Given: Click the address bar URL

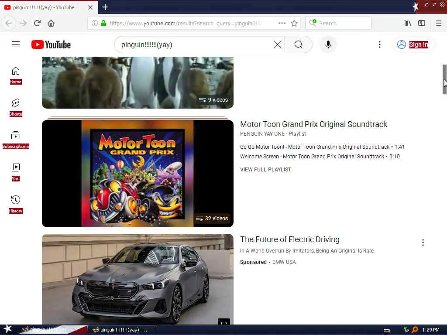Looking at the screenshot, I should (185, 23).
